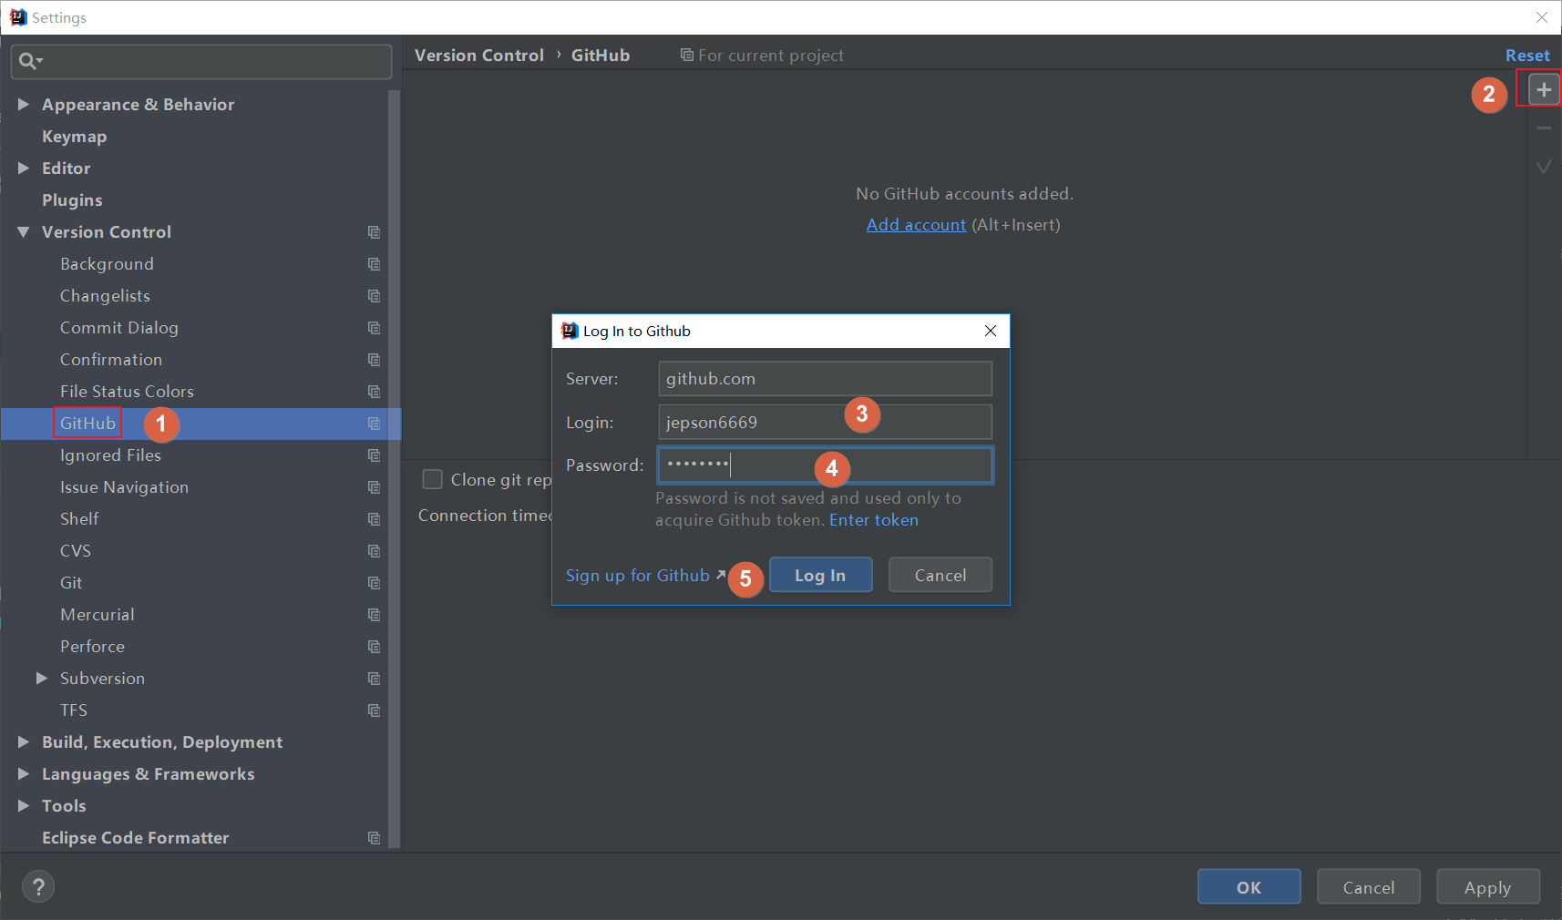This screenshot has height=920, width=1562.
Task: Click project-level icon beside File Status Colors
Action: coord(374,392)
